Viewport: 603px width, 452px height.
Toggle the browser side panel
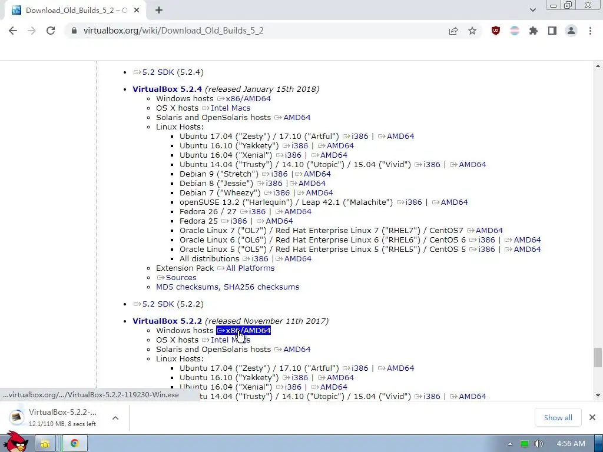click(x=552, y=31)
